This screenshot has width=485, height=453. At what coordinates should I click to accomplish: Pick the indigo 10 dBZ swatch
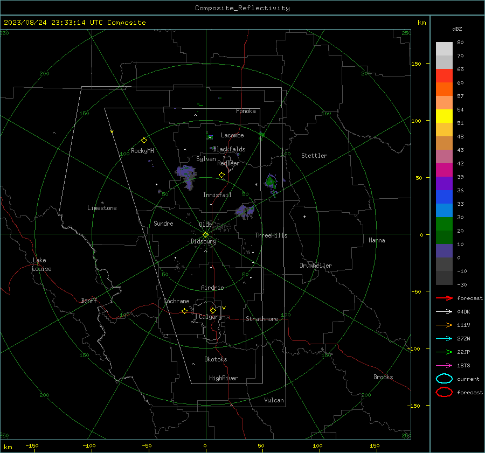444,251
